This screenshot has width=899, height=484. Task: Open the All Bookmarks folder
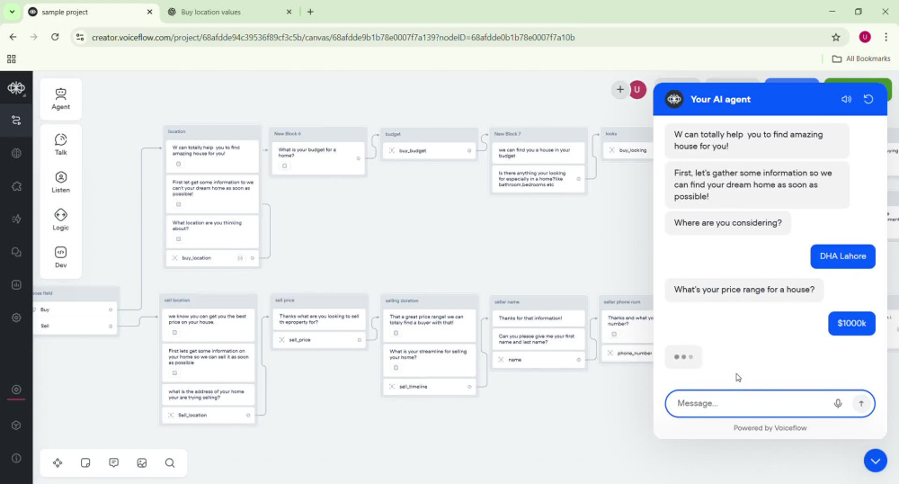861,58
